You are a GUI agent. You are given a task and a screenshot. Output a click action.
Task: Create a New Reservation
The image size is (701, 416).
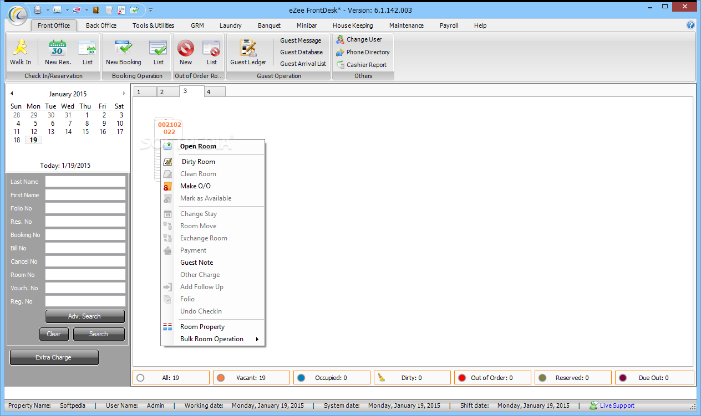point(58,53)
